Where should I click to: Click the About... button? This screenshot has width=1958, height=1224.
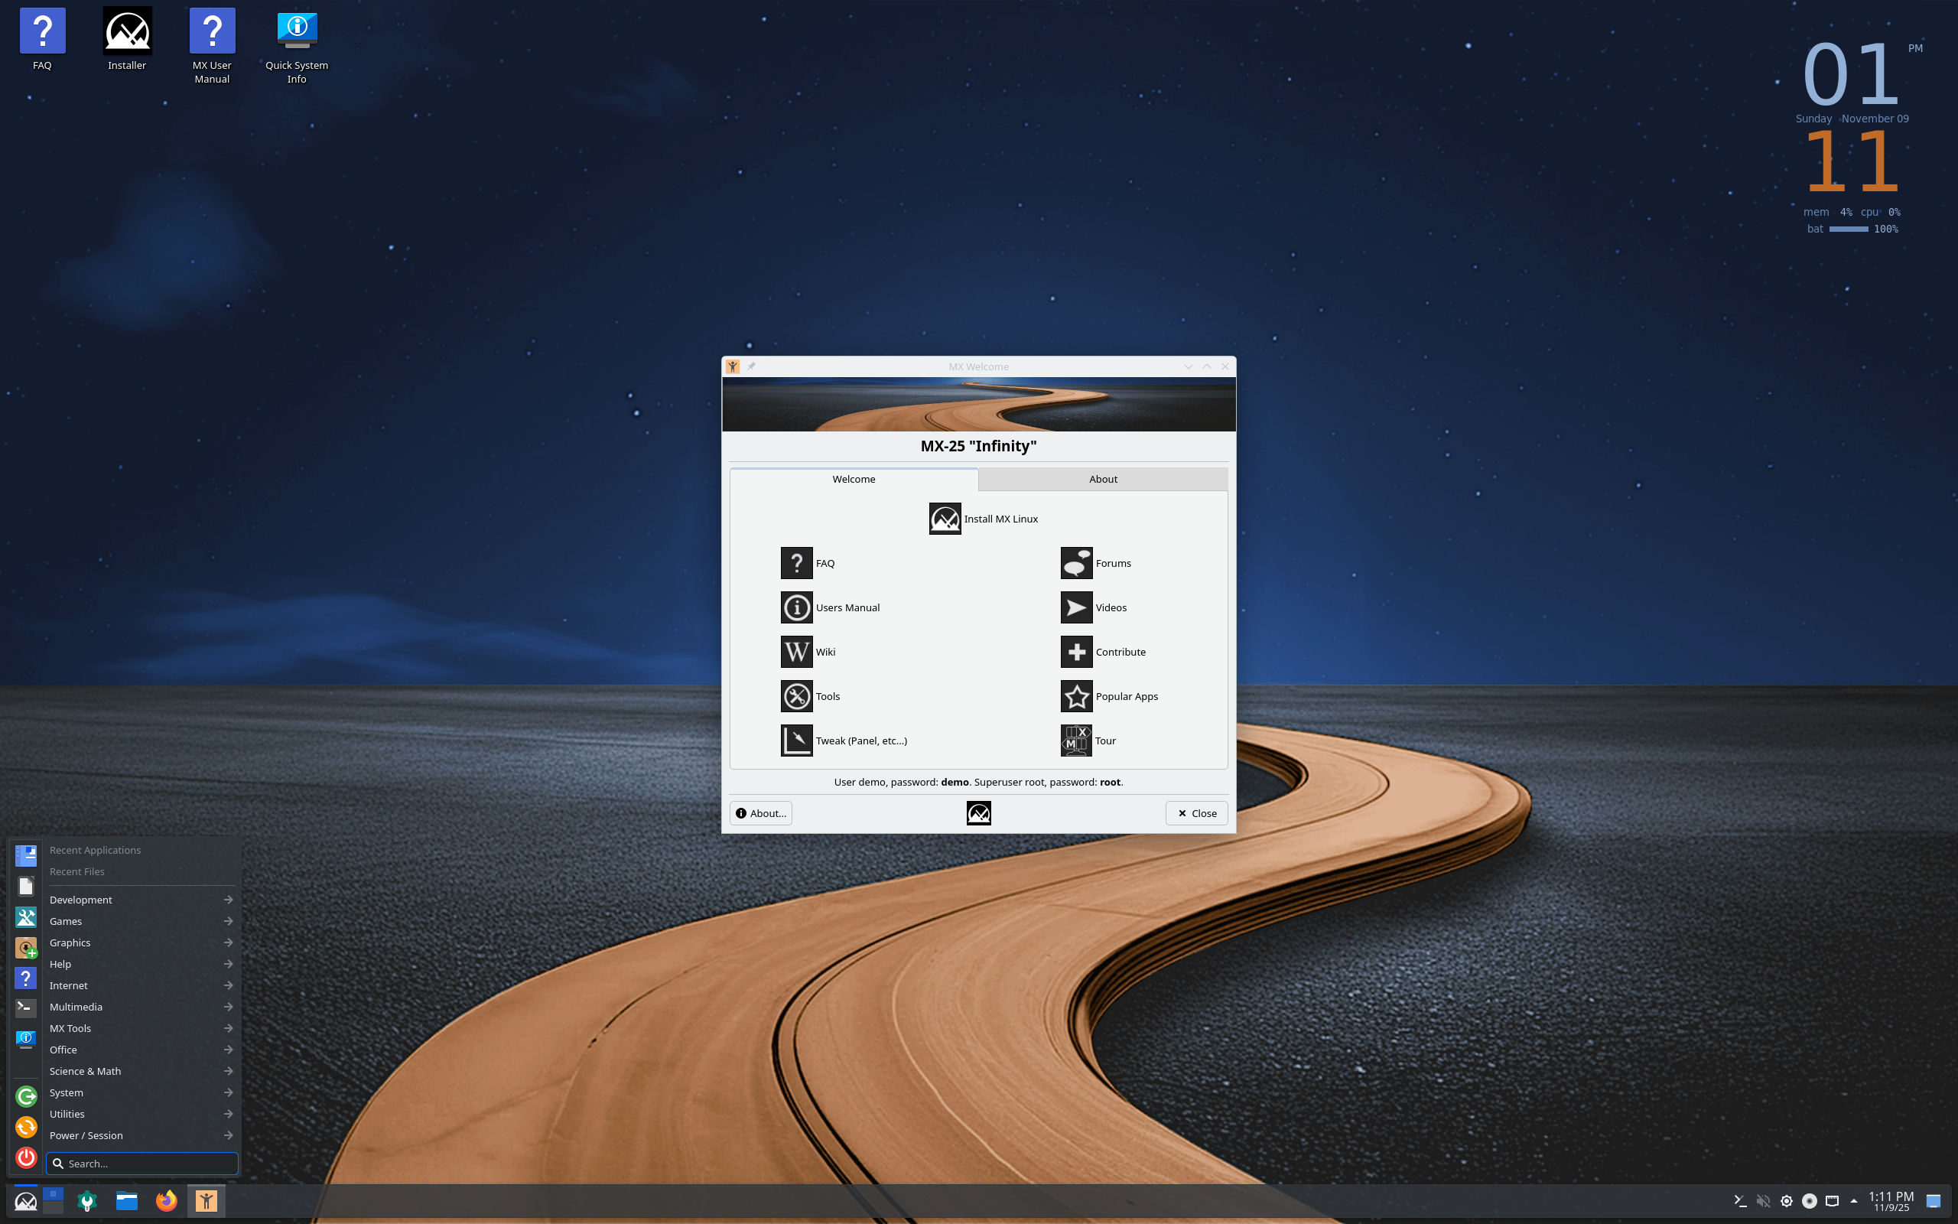click(760, 813)
